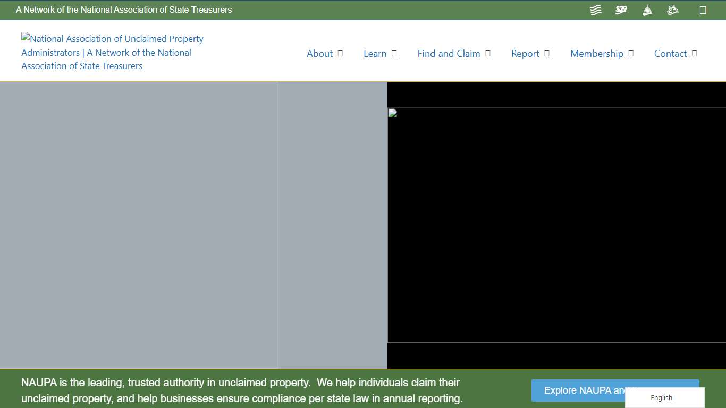Screen dimensions: 726x408
Task: Select the NAUPA logo link
Action: click(112, 52)
